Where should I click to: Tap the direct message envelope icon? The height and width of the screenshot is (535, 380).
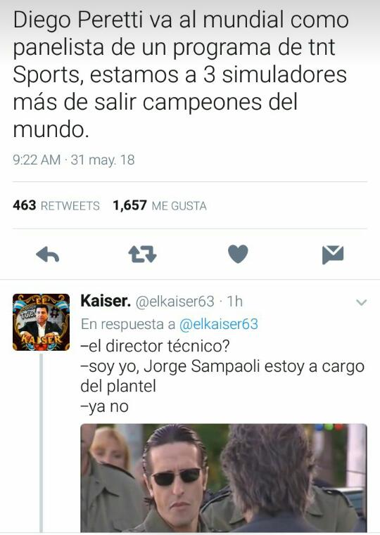pyautogui.click(x=333, y=254)
